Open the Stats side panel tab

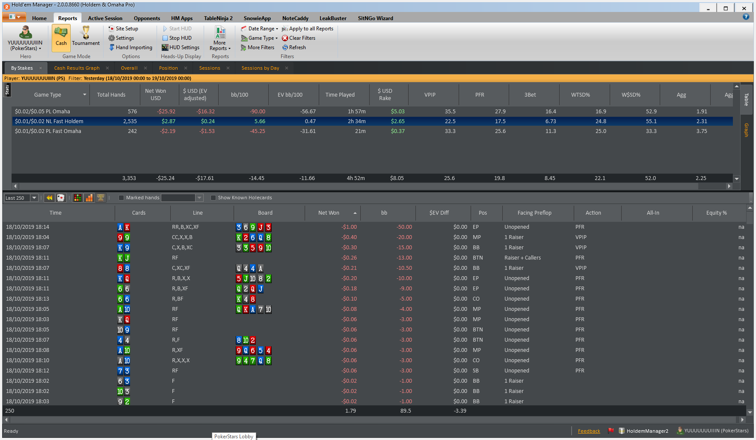(x=7, y=90)
